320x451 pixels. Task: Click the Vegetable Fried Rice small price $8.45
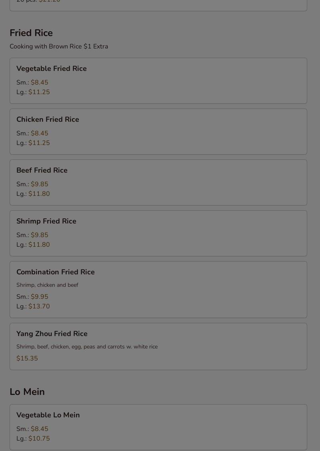(39, 83)
